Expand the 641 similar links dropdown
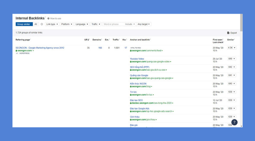 click(232, 75)
